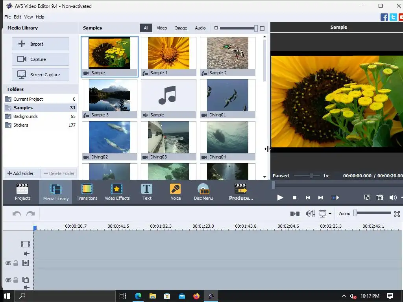Select the Sample 2 duck thumbnail

pos(228,56)
